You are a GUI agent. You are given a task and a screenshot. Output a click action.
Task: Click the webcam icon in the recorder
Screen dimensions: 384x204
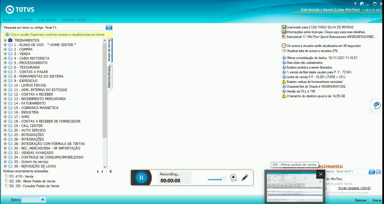point(233,178)
